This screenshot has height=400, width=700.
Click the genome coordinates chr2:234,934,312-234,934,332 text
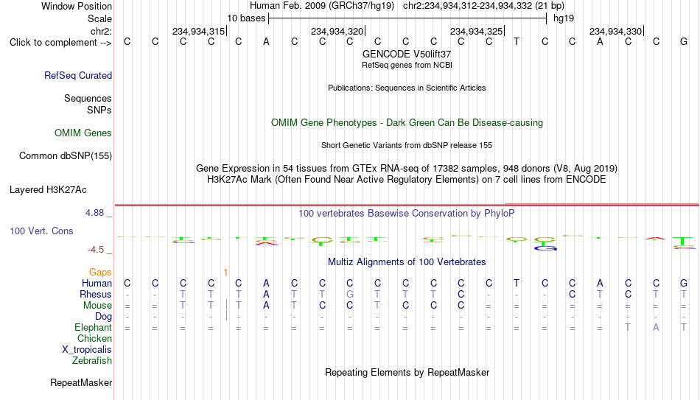pyautogui.click(x=467, y=6)
